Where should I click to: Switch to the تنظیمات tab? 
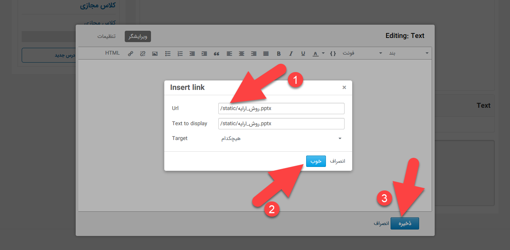tap(106, 36)
